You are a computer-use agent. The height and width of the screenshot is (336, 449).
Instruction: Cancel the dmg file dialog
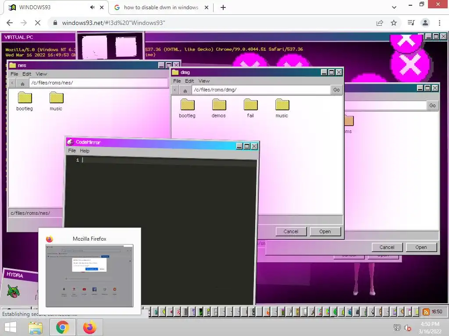coord(291,231)
